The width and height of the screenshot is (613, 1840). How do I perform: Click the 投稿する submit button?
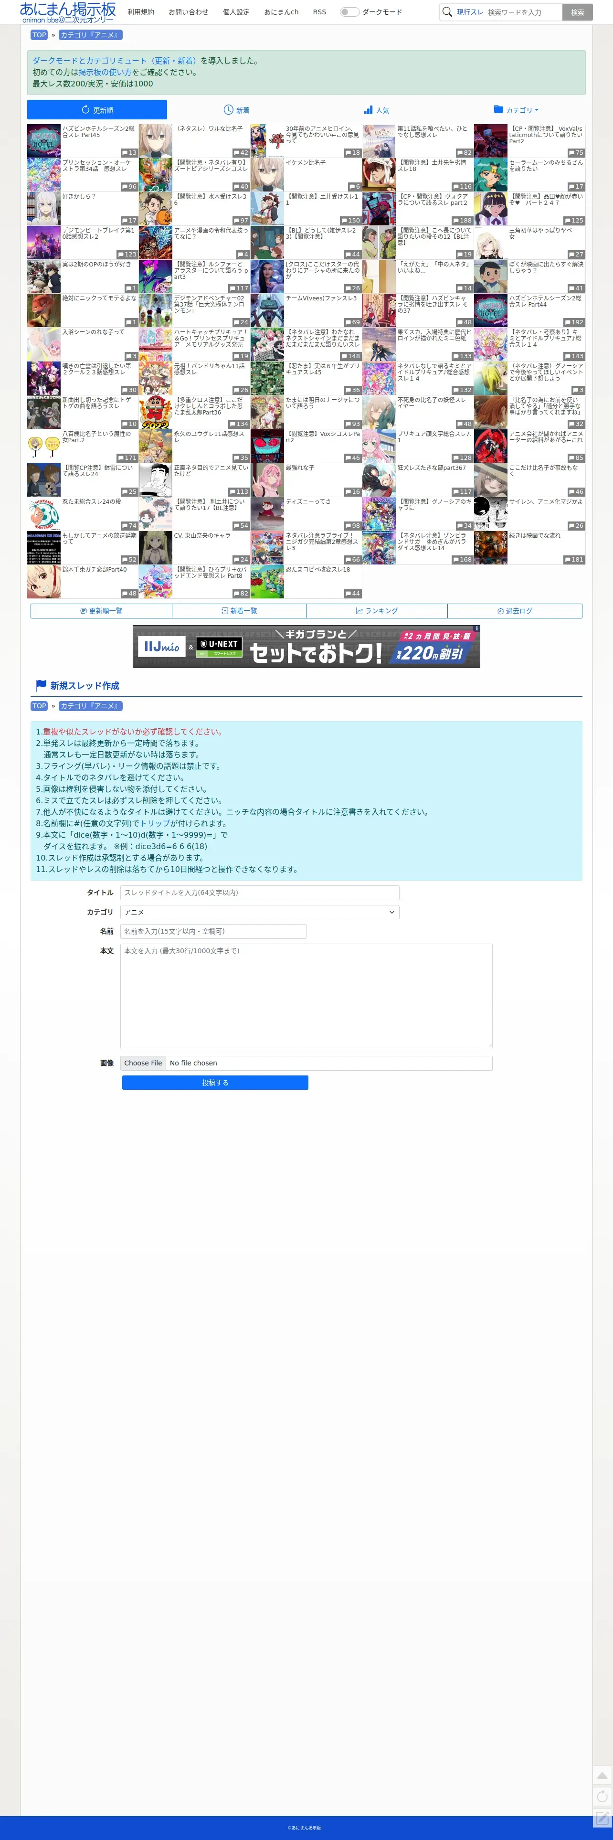pyautogui.click(x=215, y=1083)
